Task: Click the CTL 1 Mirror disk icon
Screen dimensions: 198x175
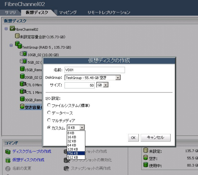Action: [23, 91]
